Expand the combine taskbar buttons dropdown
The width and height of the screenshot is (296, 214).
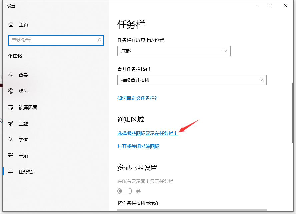(x=192, y=80)
